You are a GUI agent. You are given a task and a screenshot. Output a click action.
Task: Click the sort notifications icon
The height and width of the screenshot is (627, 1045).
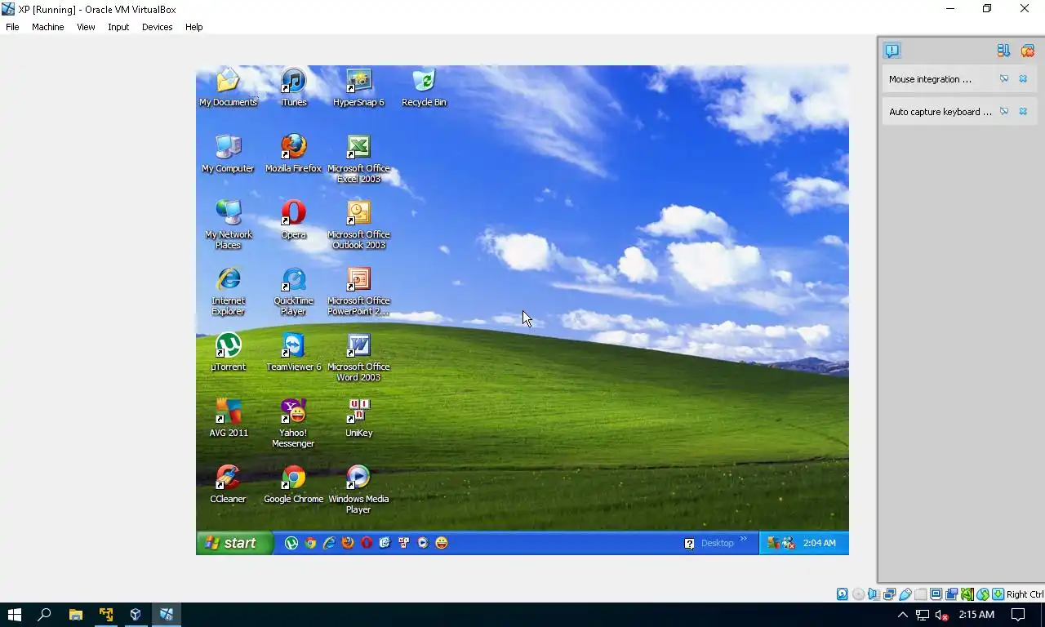pyautogui.click(x=1003, y=51)
